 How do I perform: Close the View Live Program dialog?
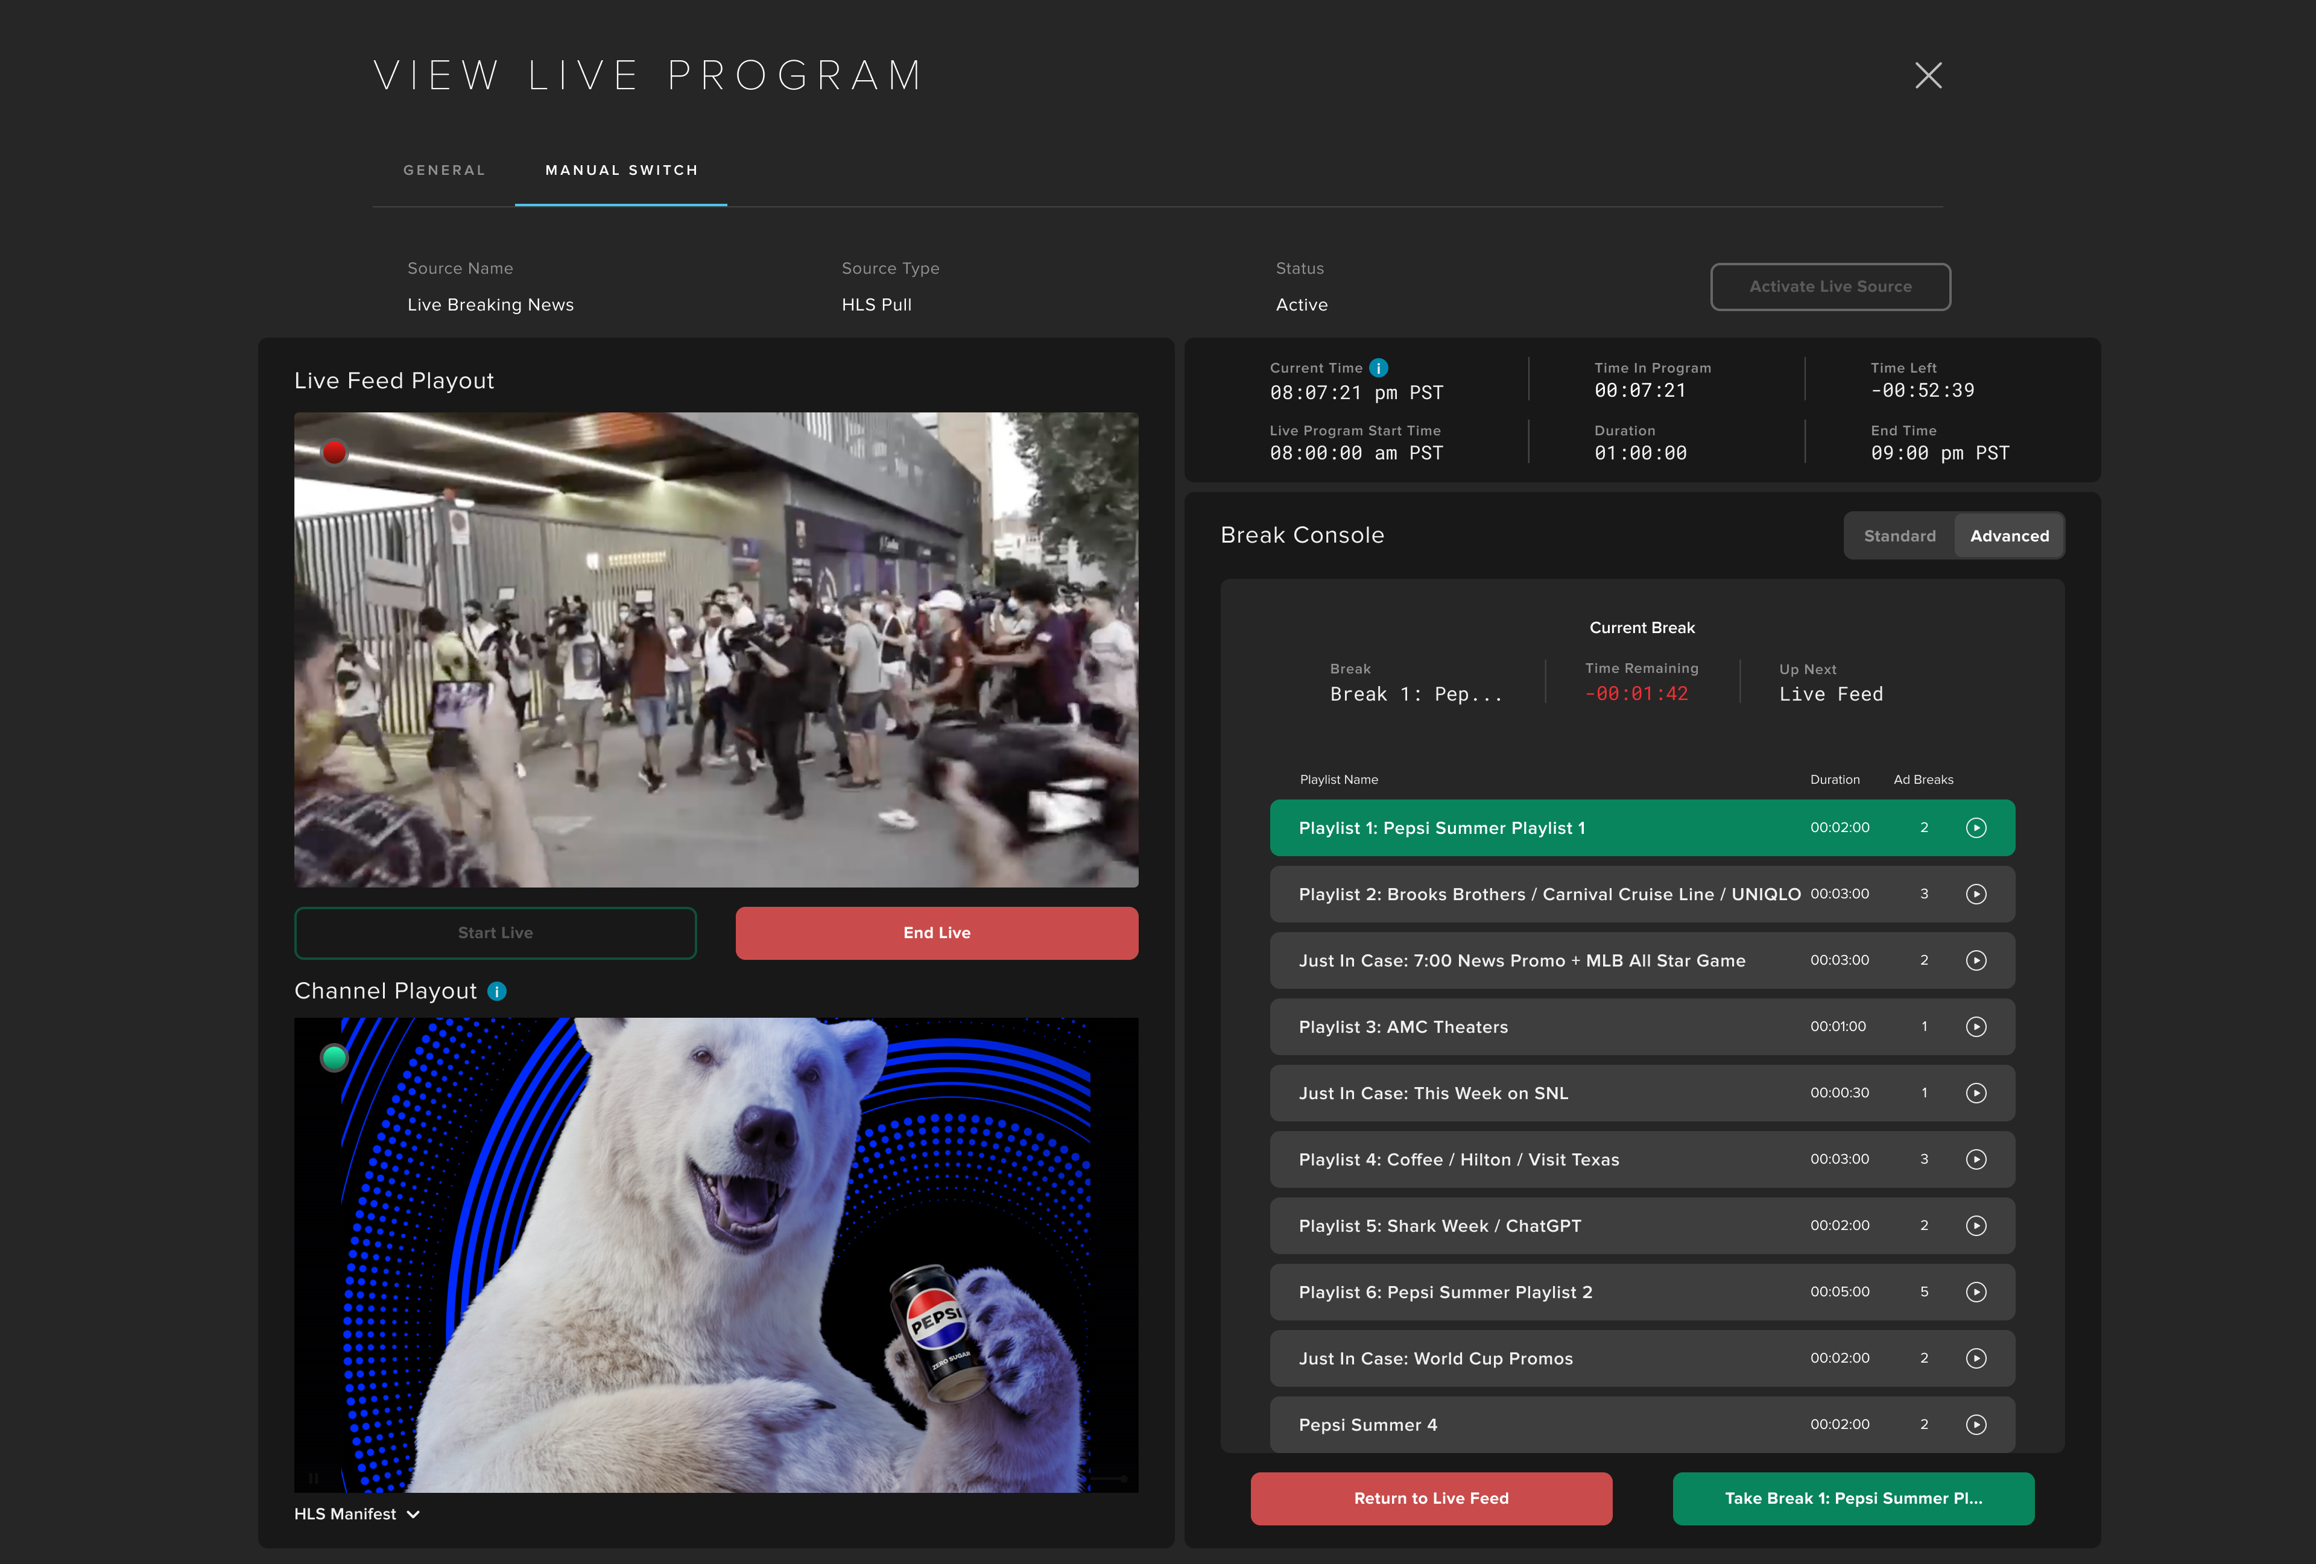(x=1928, y=75)
